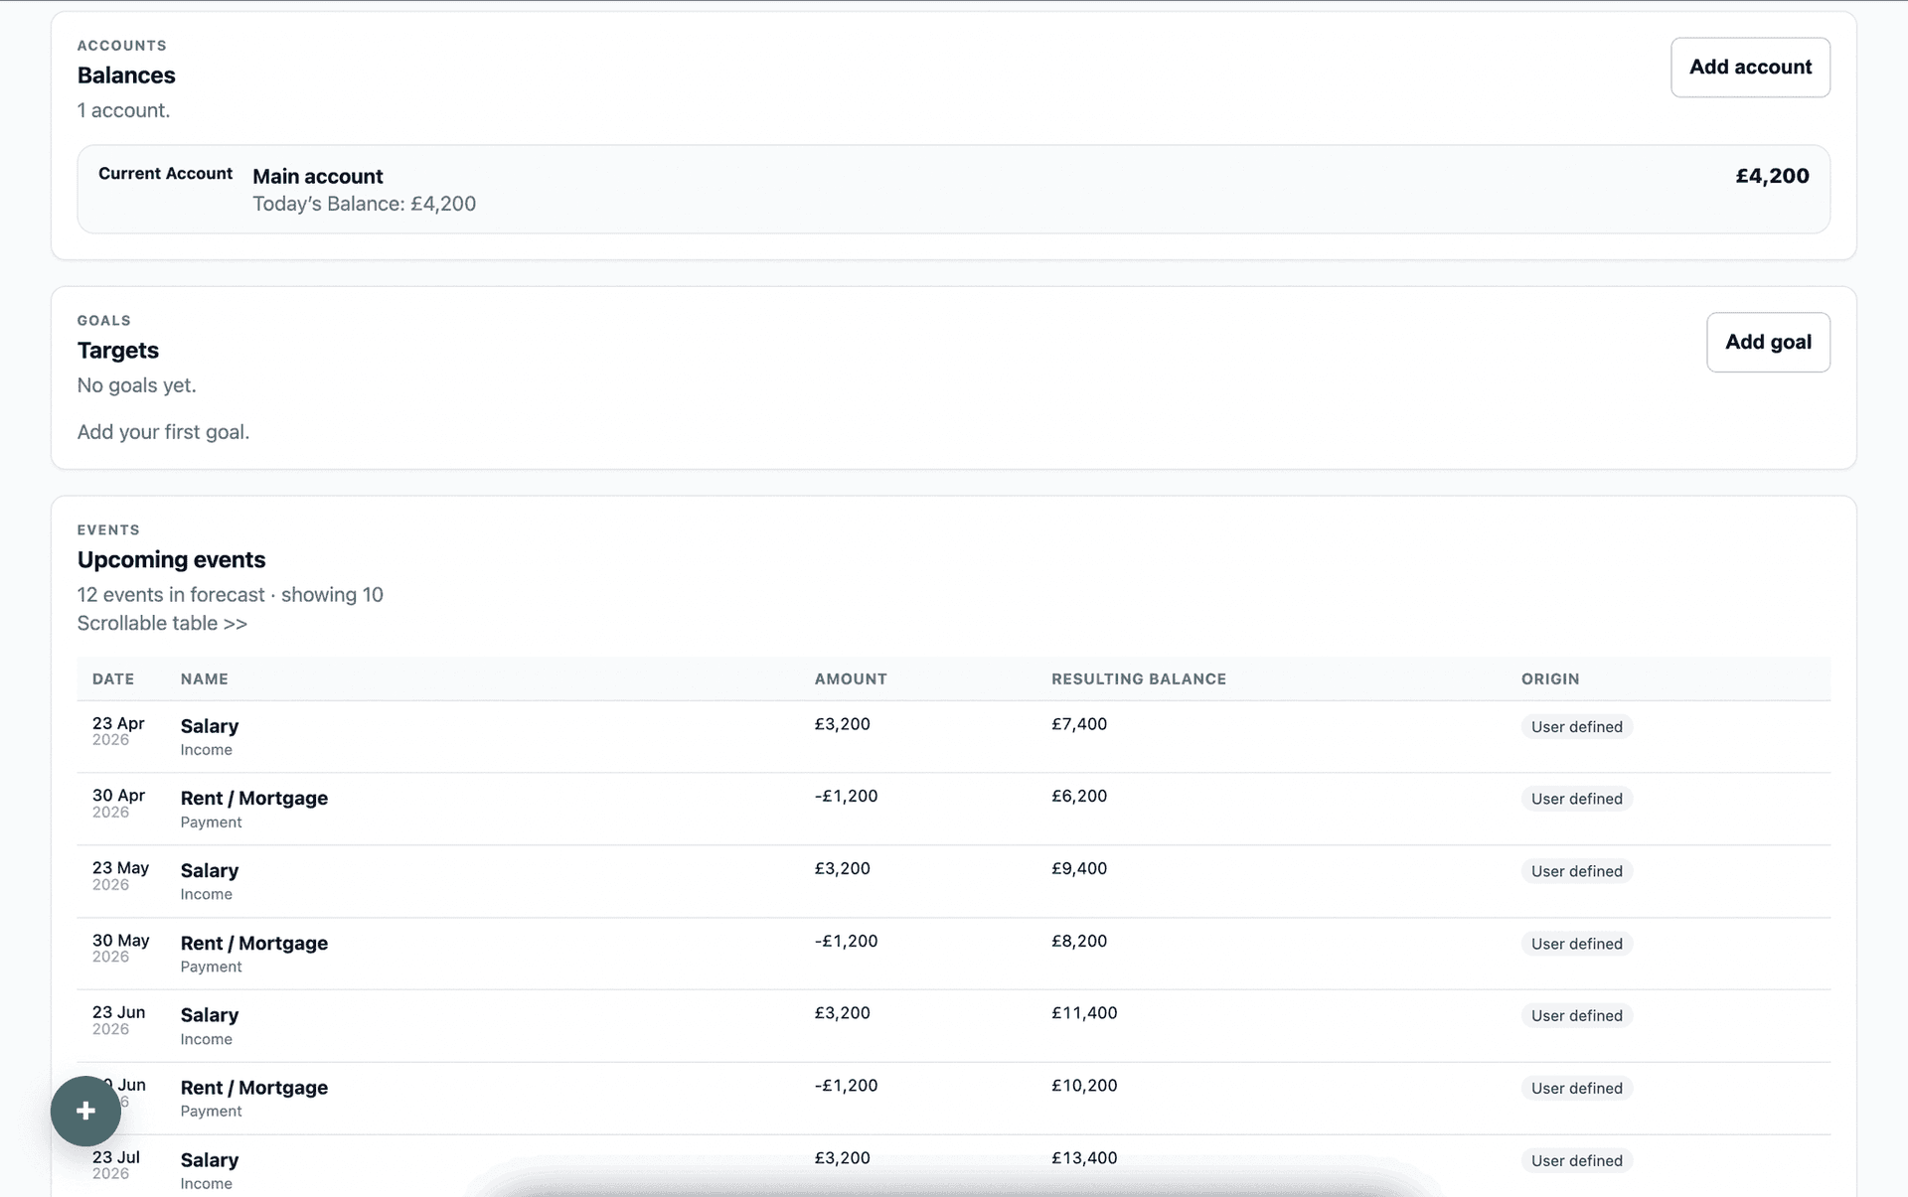Screen dimensions: 1908x1197
Task: Select the 23 Apr Salary event
Action: click(953, 737)
